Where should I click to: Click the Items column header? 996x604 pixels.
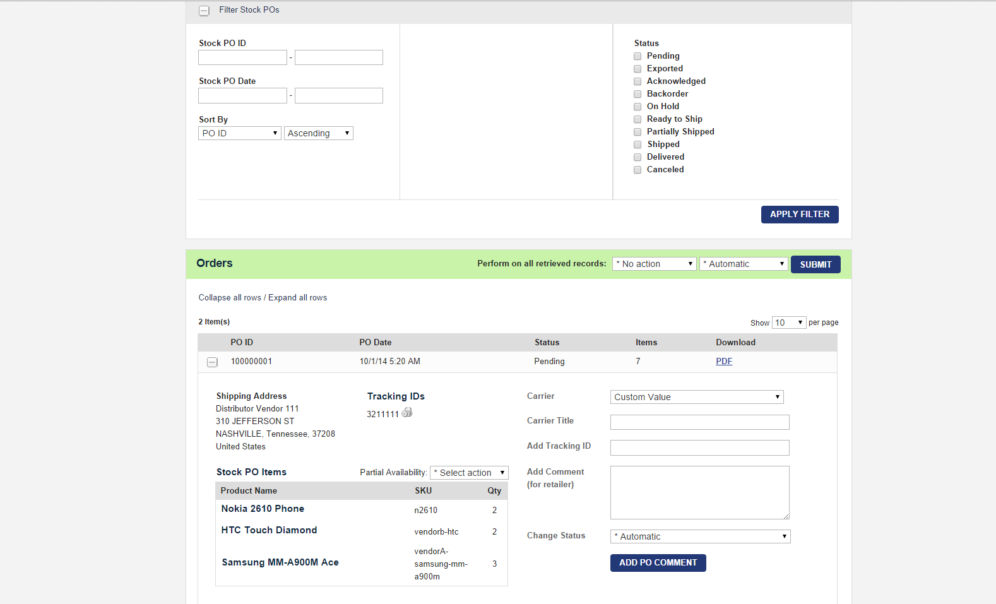click(646, 343)
